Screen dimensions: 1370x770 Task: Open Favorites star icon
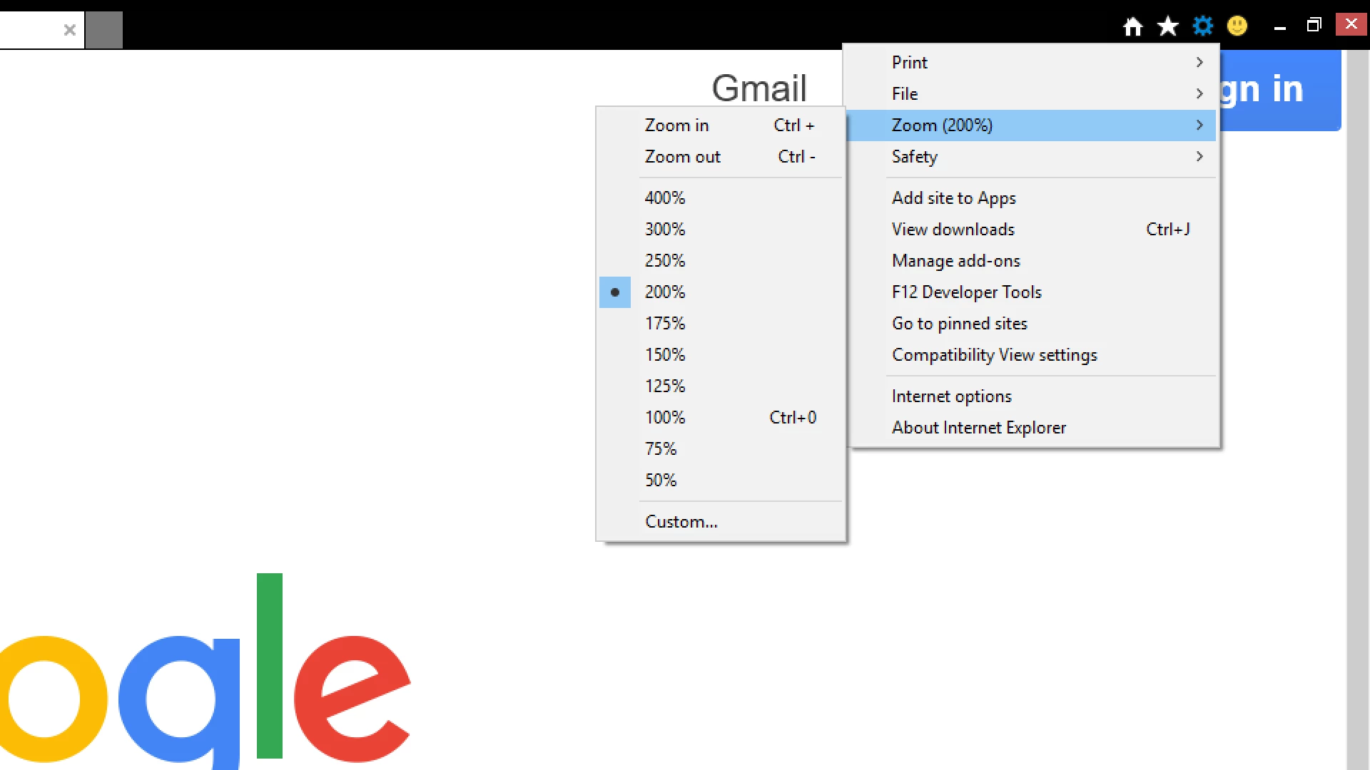point(1167,26)
